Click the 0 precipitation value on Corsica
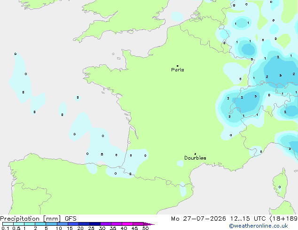The image size is (298, 230). 280,187
